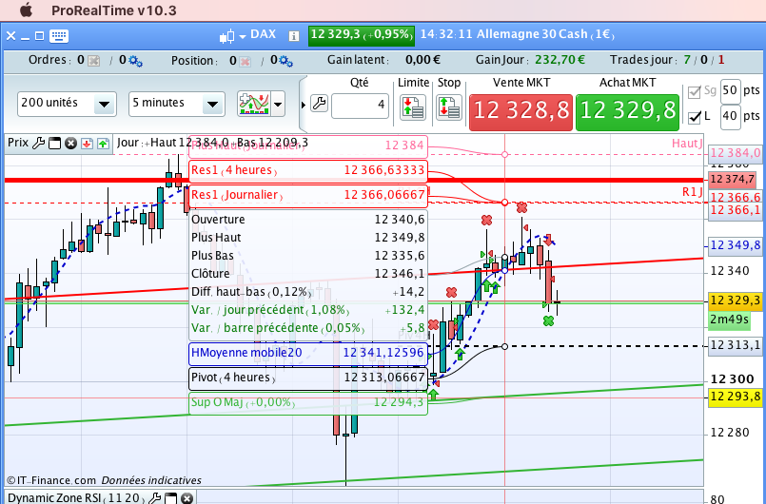Click the Trades jour 7 / 0 / 1 counter
766x504 pixels.
[x=704, y=60]
